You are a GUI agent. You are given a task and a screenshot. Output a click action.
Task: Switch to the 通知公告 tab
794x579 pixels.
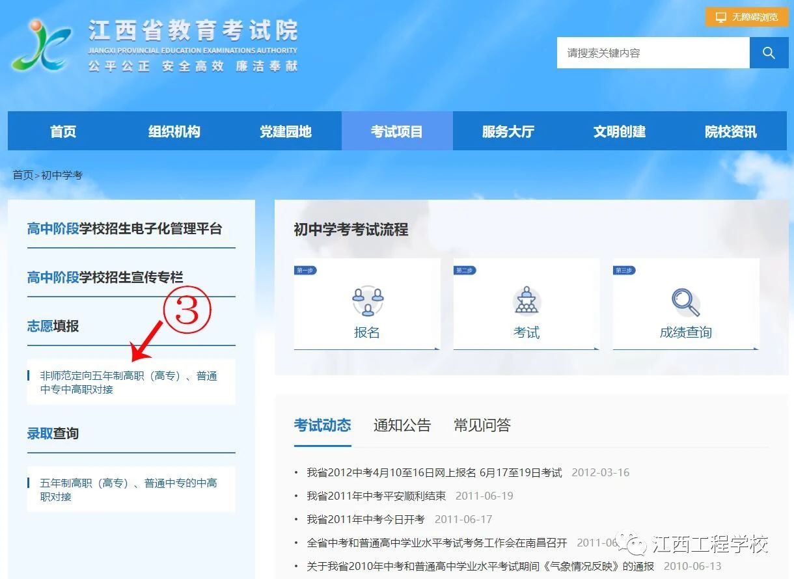point(402,425)
